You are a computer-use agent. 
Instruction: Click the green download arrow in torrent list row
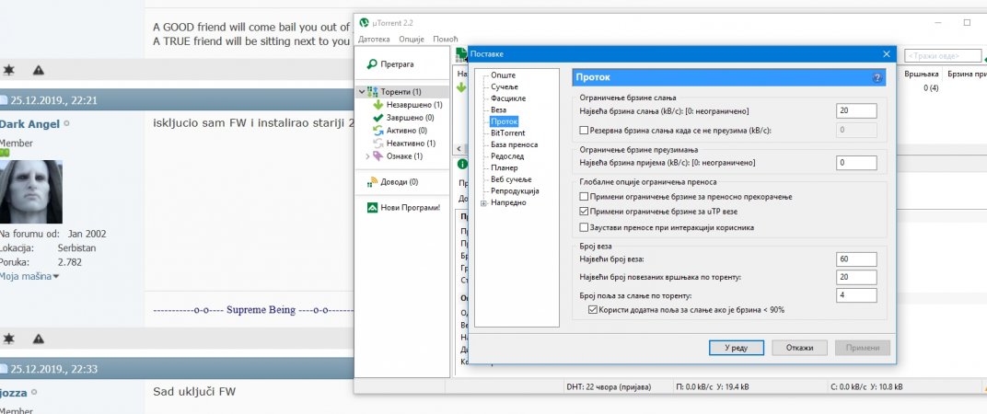(461, 88)
